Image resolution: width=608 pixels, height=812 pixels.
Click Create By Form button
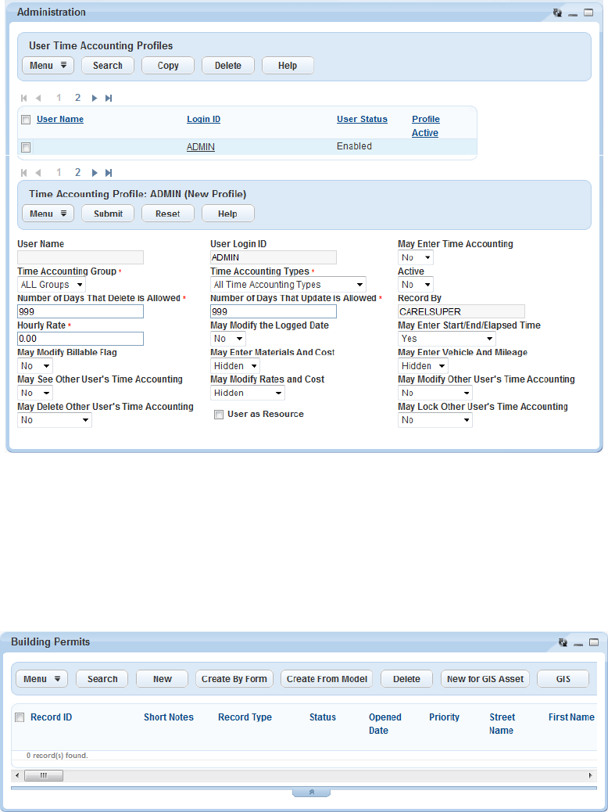pos(234,679)
